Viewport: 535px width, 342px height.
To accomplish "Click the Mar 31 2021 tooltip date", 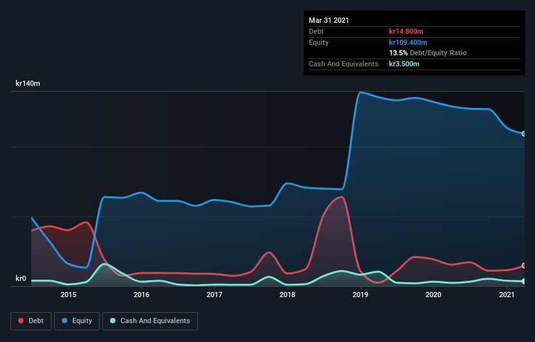I will click(x=329, y=20).
